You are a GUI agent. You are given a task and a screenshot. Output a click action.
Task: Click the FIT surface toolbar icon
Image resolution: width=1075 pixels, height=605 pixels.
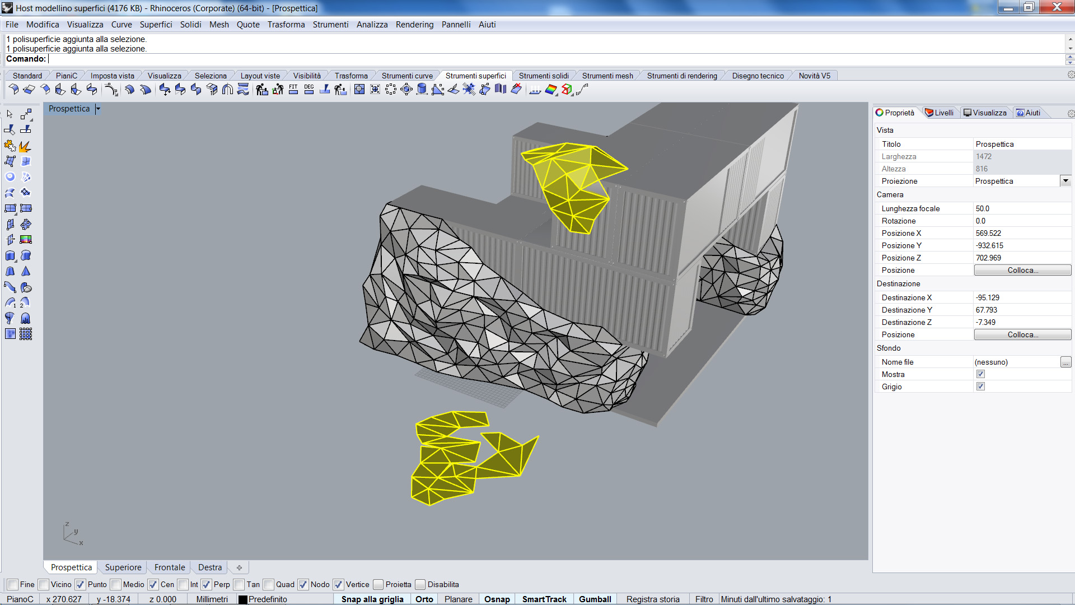point(293,90)
